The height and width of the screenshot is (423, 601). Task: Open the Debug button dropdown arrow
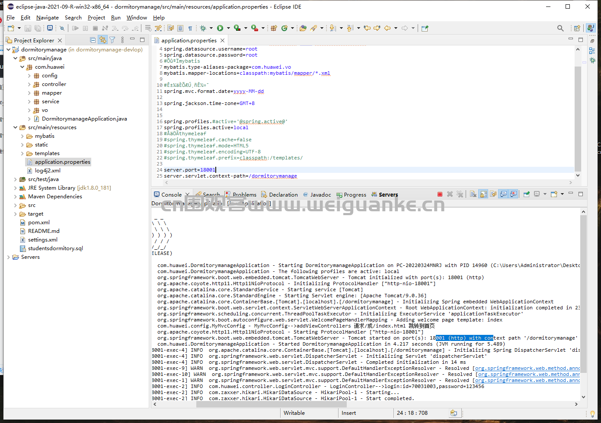211,28
